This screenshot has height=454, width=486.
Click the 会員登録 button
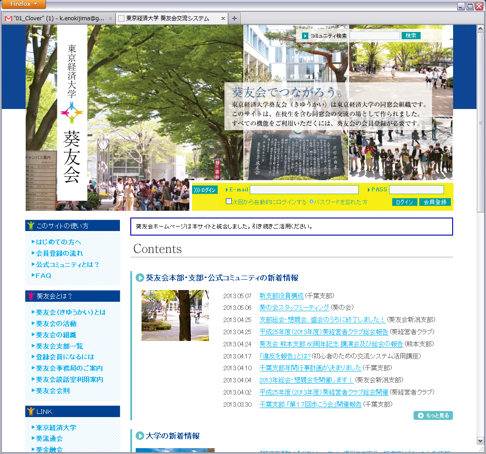(435, 202)
